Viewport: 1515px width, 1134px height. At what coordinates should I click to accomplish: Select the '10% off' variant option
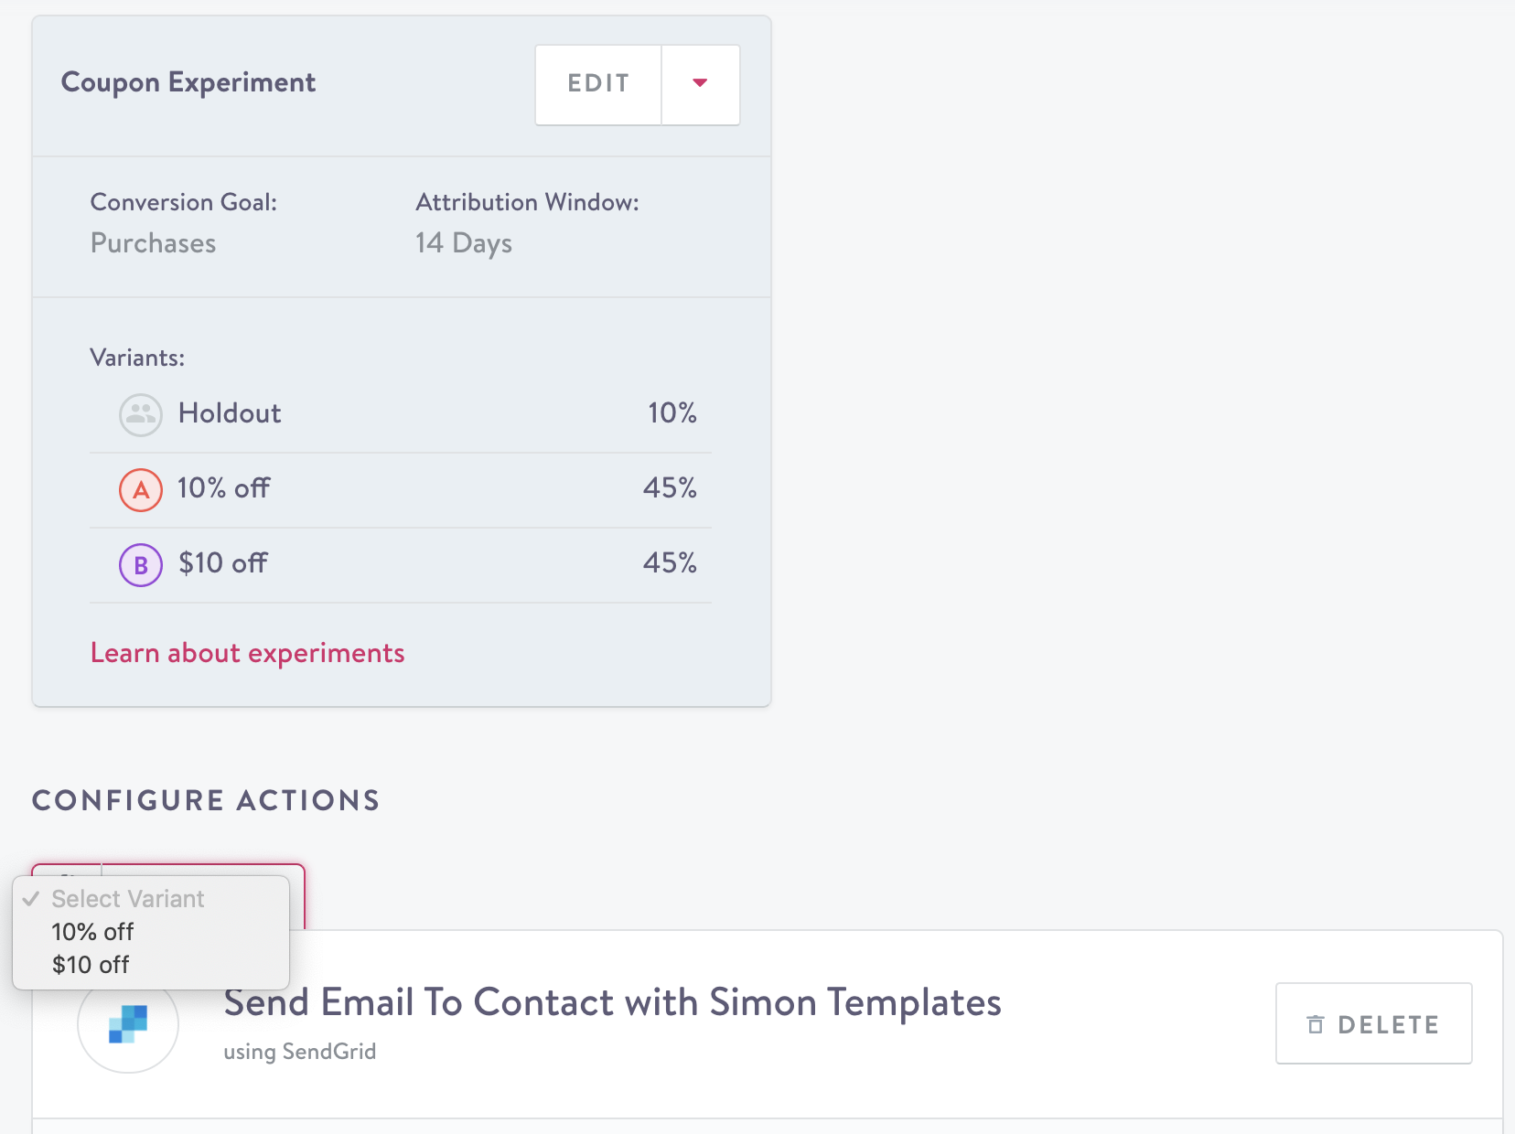point(92,932)
